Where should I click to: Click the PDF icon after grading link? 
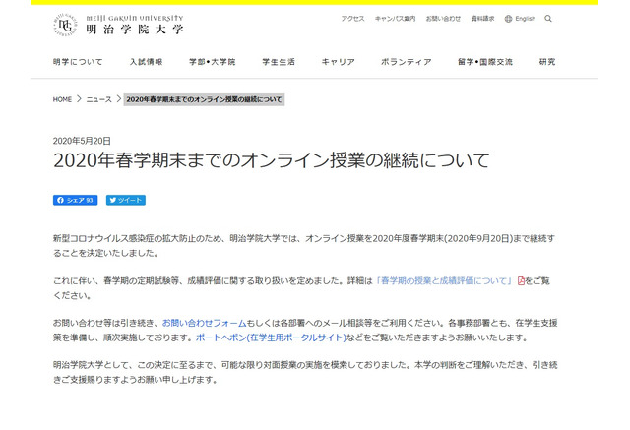pos(522,281)
